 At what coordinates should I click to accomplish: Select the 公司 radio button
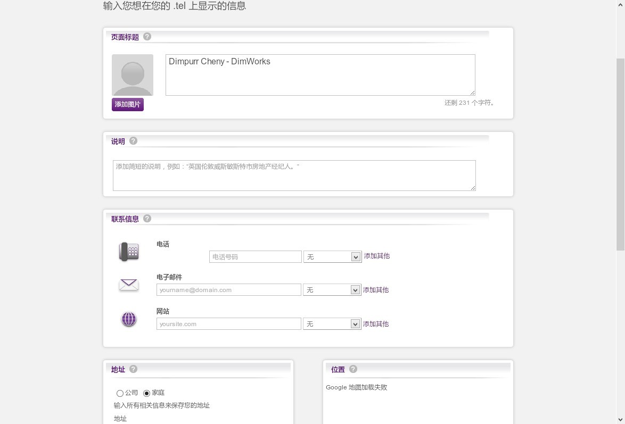(x=120, y=393)
